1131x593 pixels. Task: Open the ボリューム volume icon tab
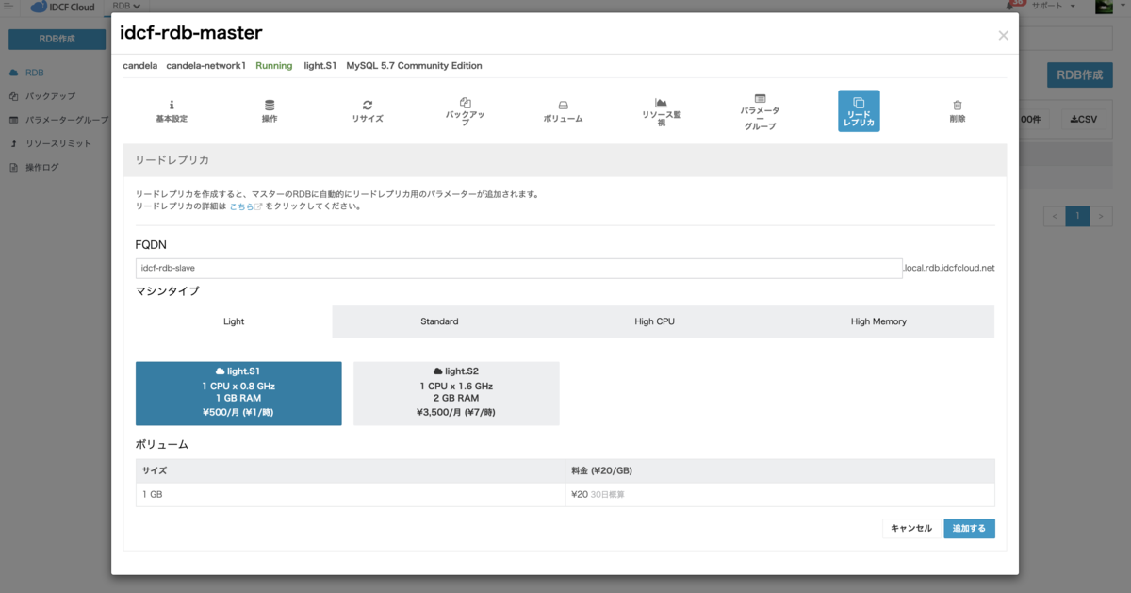click(563, 111)
